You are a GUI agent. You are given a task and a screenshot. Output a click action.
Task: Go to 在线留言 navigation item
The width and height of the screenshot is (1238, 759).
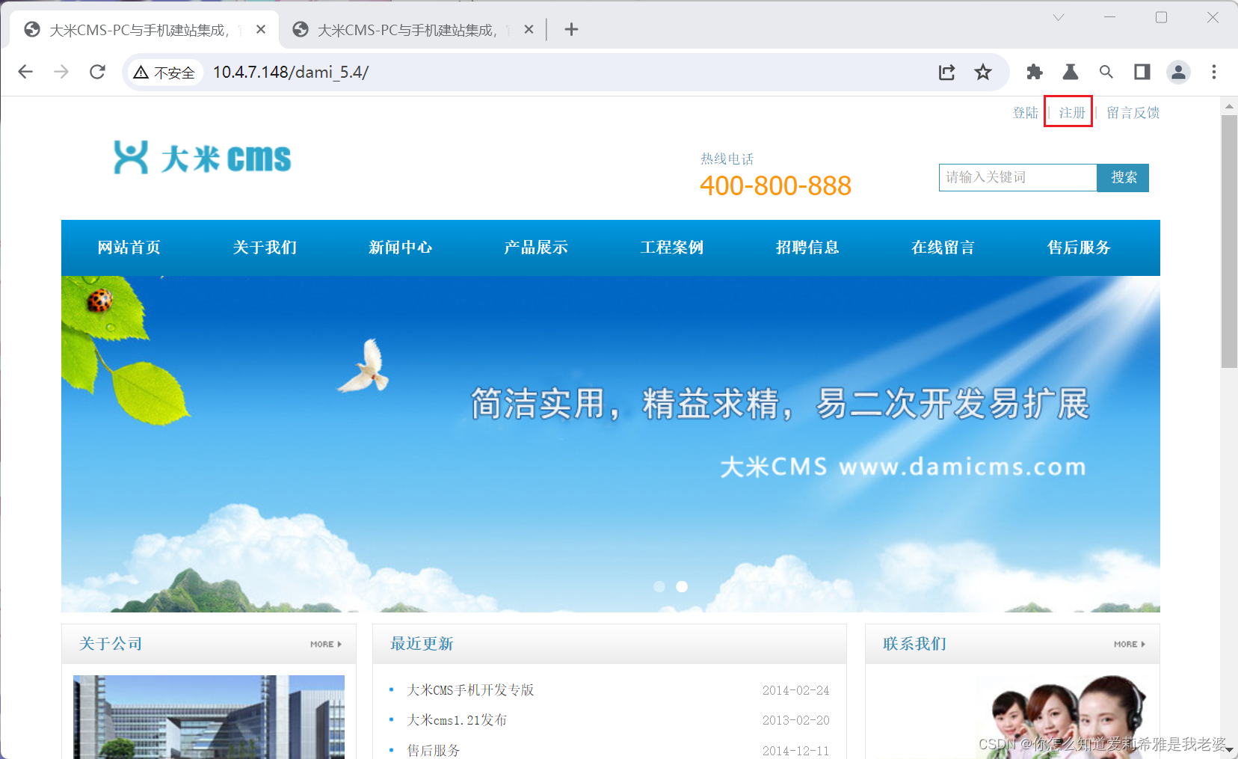coord(943,248)
